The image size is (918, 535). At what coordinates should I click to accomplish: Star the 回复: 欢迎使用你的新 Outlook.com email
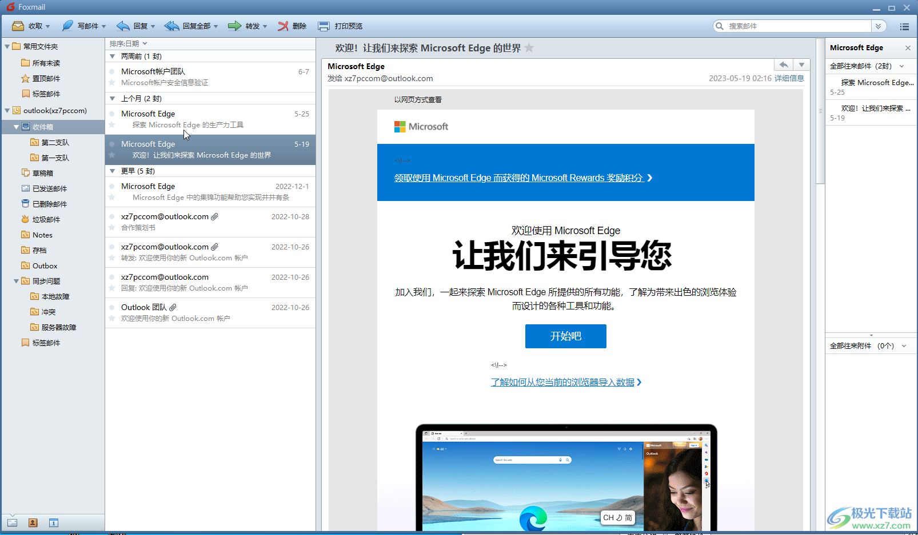coord(112,288)
